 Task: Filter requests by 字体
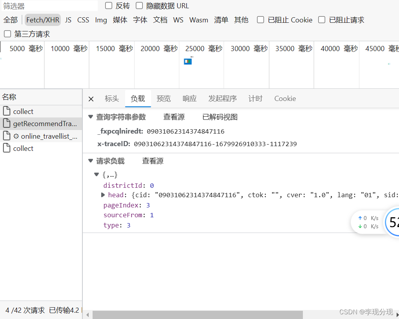pyautogui.click(x=140, y=20)
